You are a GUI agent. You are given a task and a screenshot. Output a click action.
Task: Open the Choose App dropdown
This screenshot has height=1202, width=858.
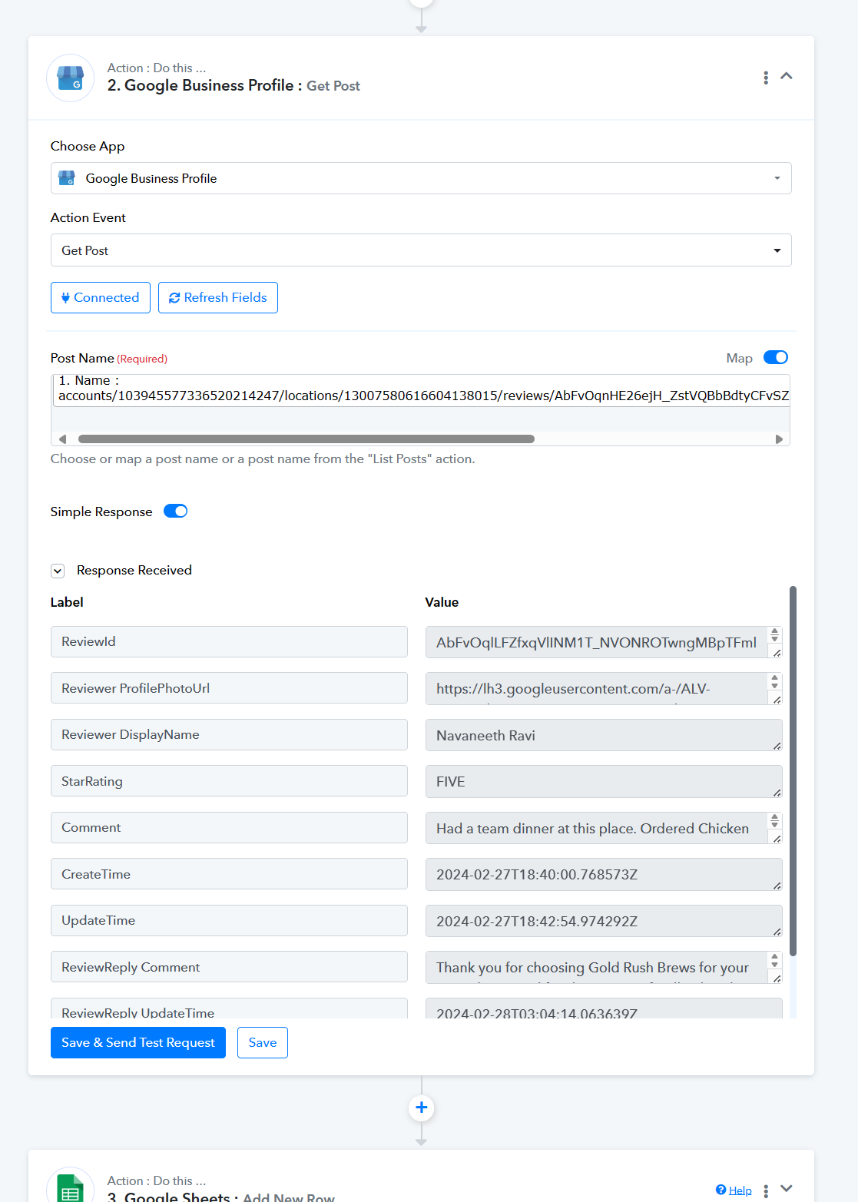click(421, 178)
